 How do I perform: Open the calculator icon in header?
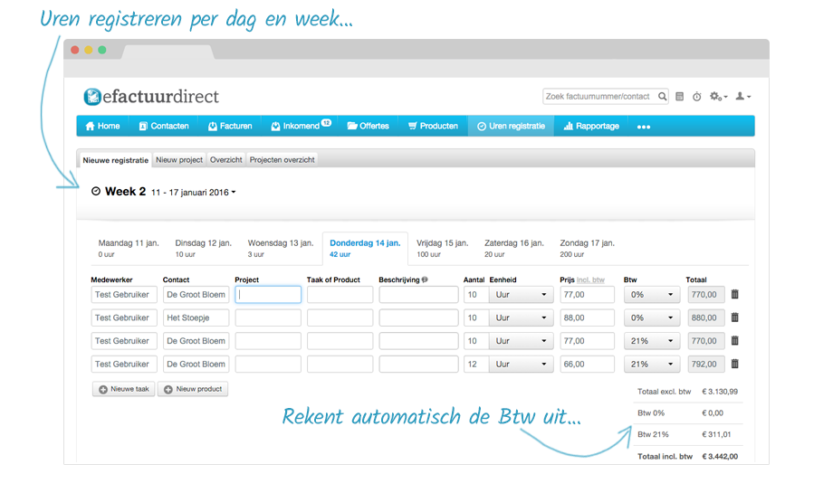click(x=679, y=97)
